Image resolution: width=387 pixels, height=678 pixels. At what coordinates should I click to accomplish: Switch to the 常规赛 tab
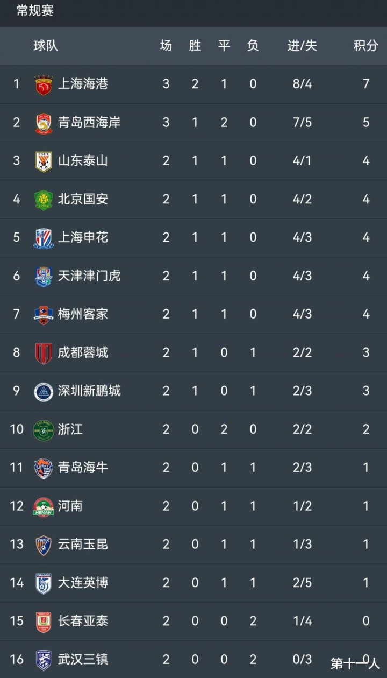35,11
